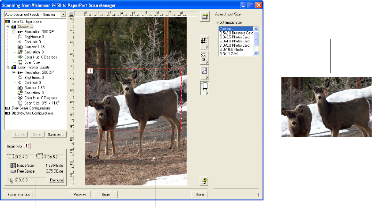Select the scan area 1 tab
The image size is (372, 207).
pyautogui.click(x=26, y=146)
